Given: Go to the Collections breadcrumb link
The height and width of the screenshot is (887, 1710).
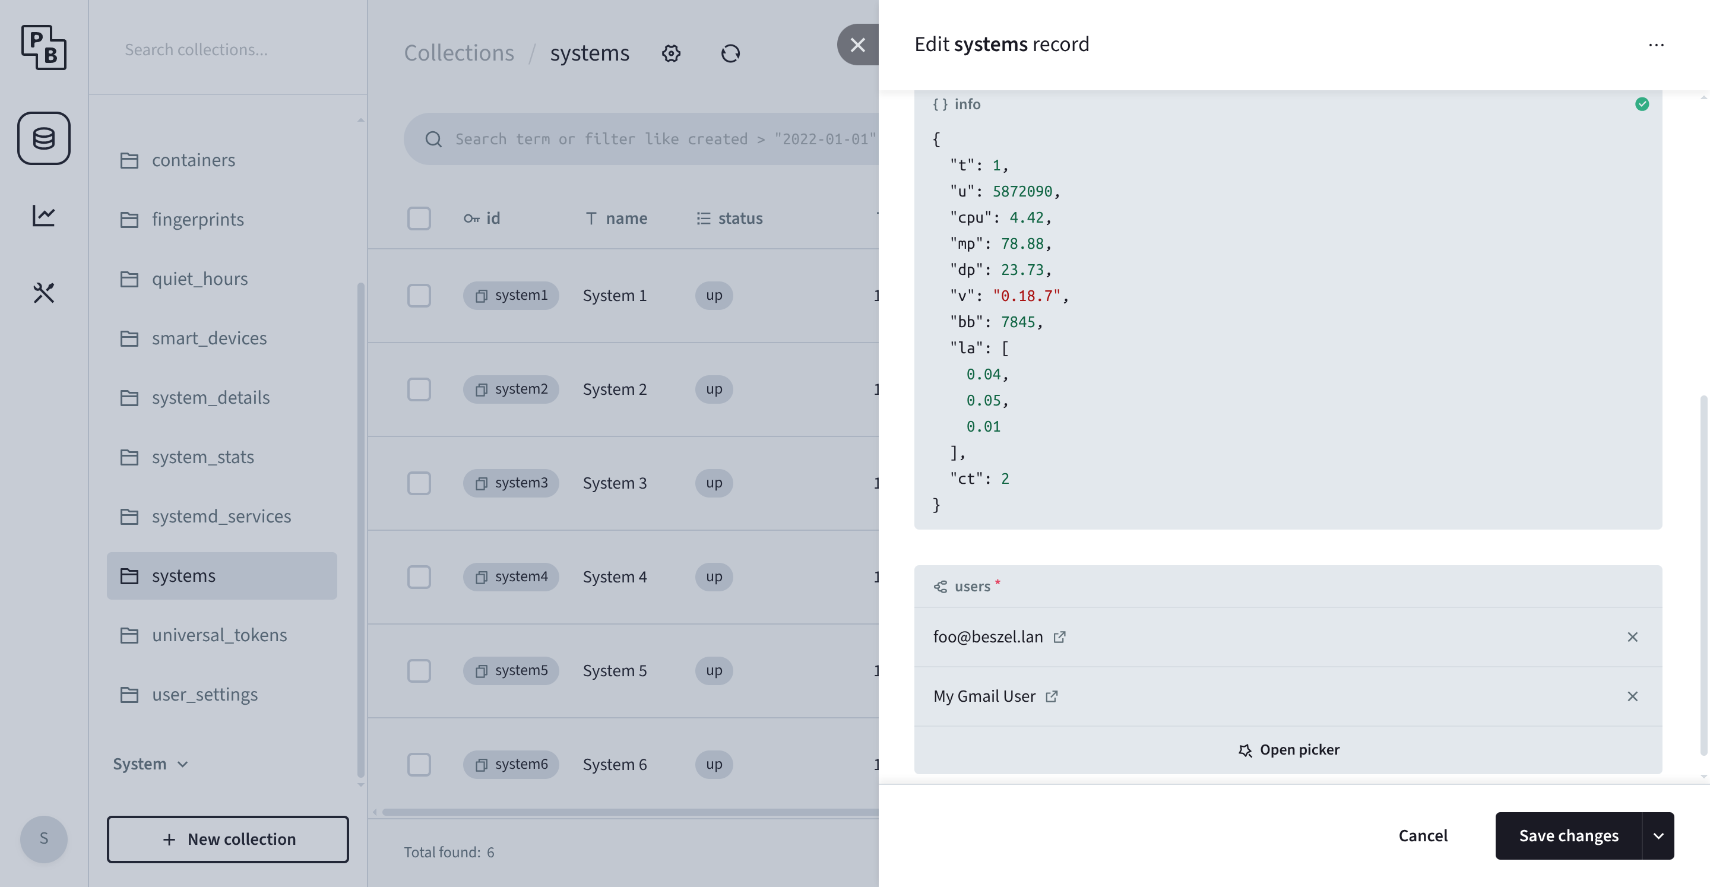Looking at the screenshot, I should click(459, 53).
